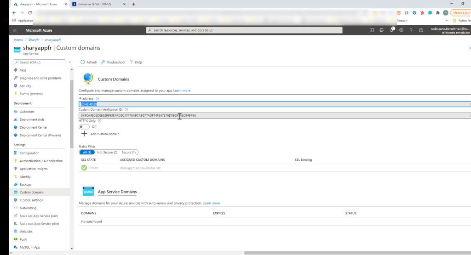Go to SharyFr breadcrumb
The image size is (471, 255).
[34, 40]
